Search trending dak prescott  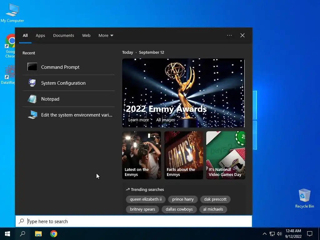pyautogui.click(x=215, y=199)
